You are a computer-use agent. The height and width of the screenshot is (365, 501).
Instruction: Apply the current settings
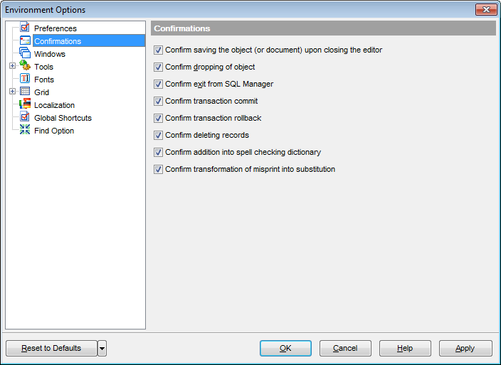pos(465,348)
